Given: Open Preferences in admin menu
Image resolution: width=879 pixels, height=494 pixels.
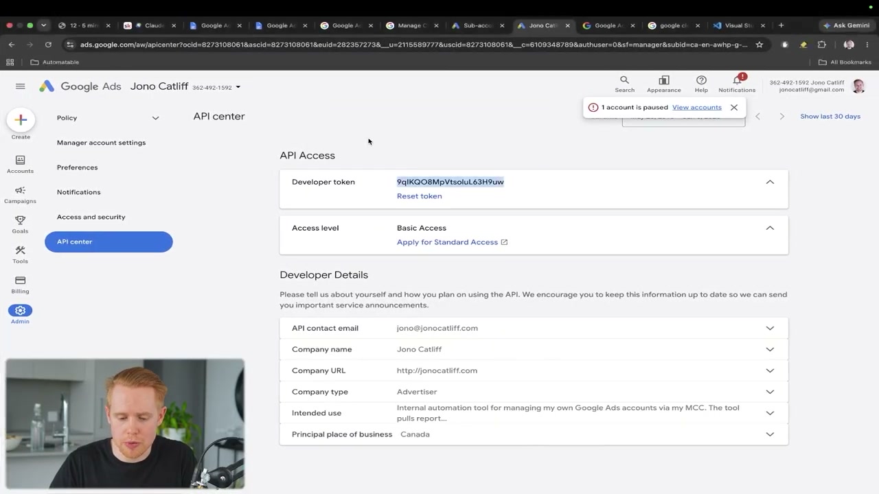Looking at the screenshot, I should click(x=77, y=167).
